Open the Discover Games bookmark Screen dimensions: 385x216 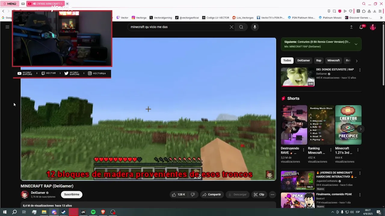coord(358,18)
